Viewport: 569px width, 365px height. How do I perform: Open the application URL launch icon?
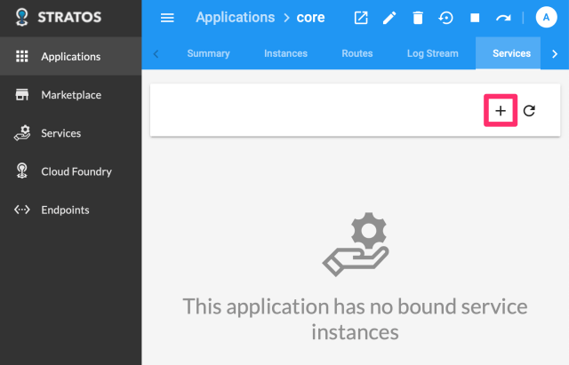click(x=361, y=18)
